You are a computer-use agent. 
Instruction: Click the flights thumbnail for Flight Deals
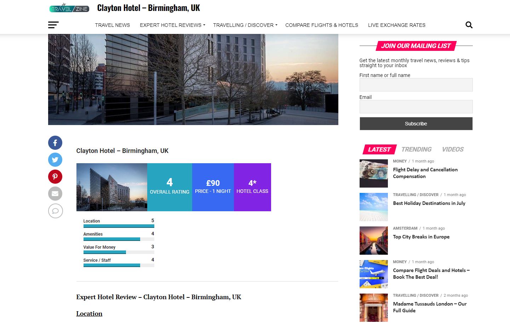374,274
